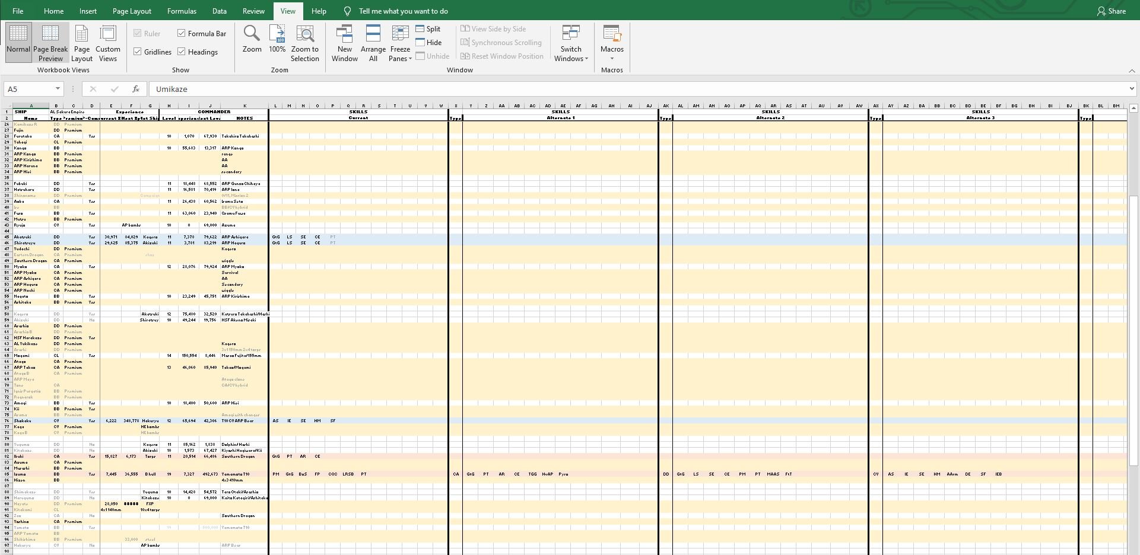
Task: Select Page Break Preview view
Action: [x=50, y=42]
